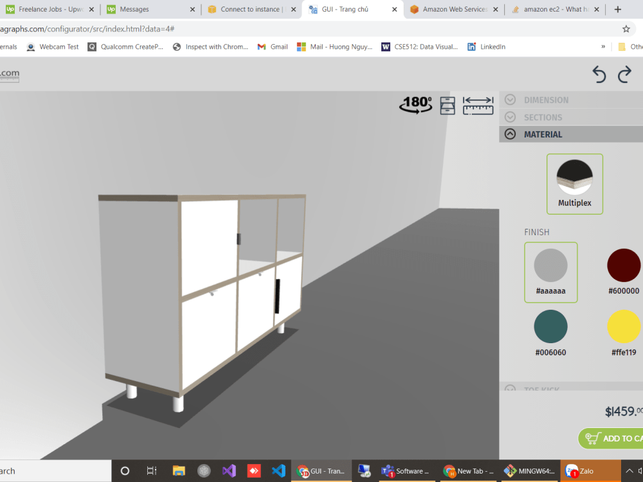Open the Gmail bookmark
Screen dimensions: 643x482
pyautogui.click(x=273, y=47)
